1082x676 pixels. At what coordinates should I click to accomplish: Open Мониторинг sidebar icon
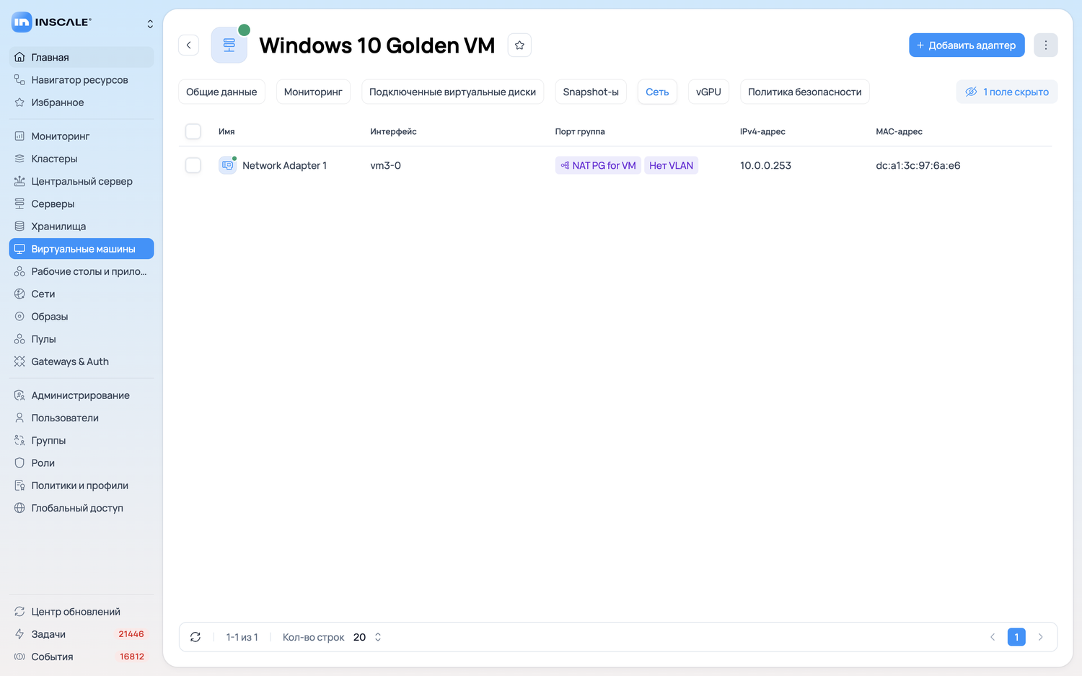click(x=19, y=136)
